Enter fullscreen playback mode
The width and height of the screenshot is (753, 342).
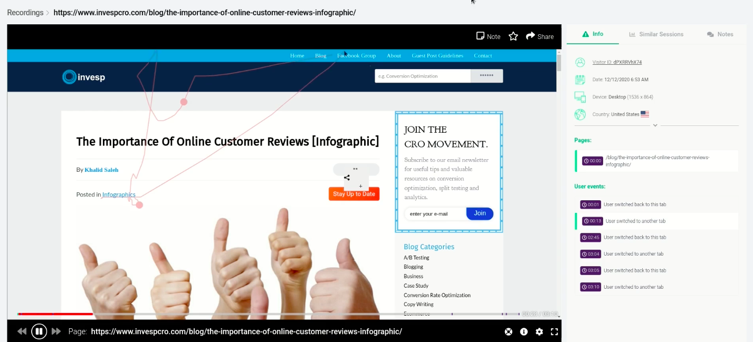tap(554, 331)
